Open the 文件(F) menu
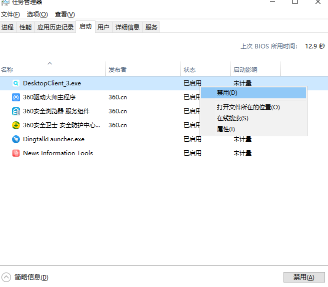Viewport: 328px width, 287px height. 10,14
